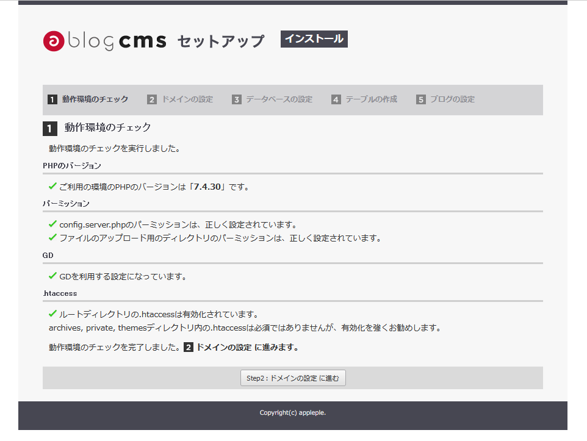This screenshot has height=441, width=587.
Task: Click the セットアップ title text
Action: tap(221, 41)
